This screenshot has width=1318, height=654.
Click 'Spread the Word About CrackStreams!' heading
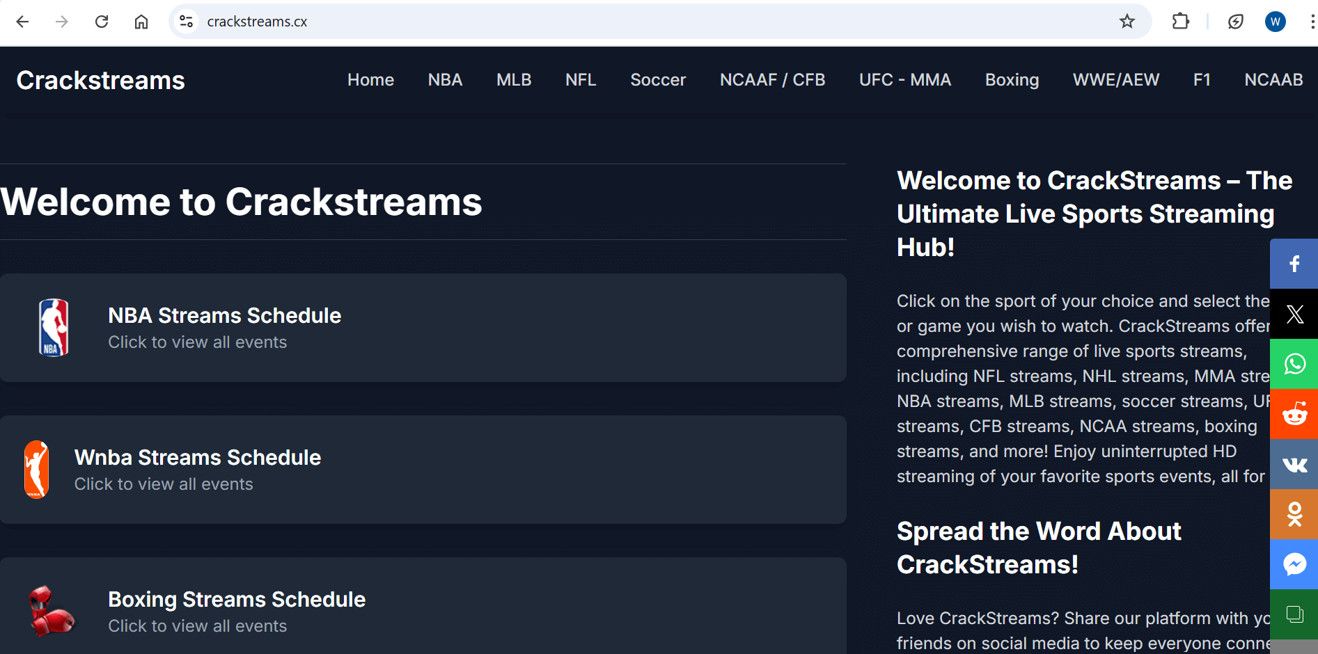1039,548
